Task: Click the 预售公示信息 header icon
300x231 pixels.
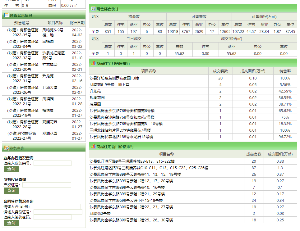Action: click(x=6, y=15)
